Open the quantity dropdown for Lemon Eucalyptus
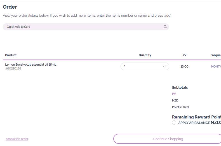This screenshot has height=146, width=221. point(145,66)
